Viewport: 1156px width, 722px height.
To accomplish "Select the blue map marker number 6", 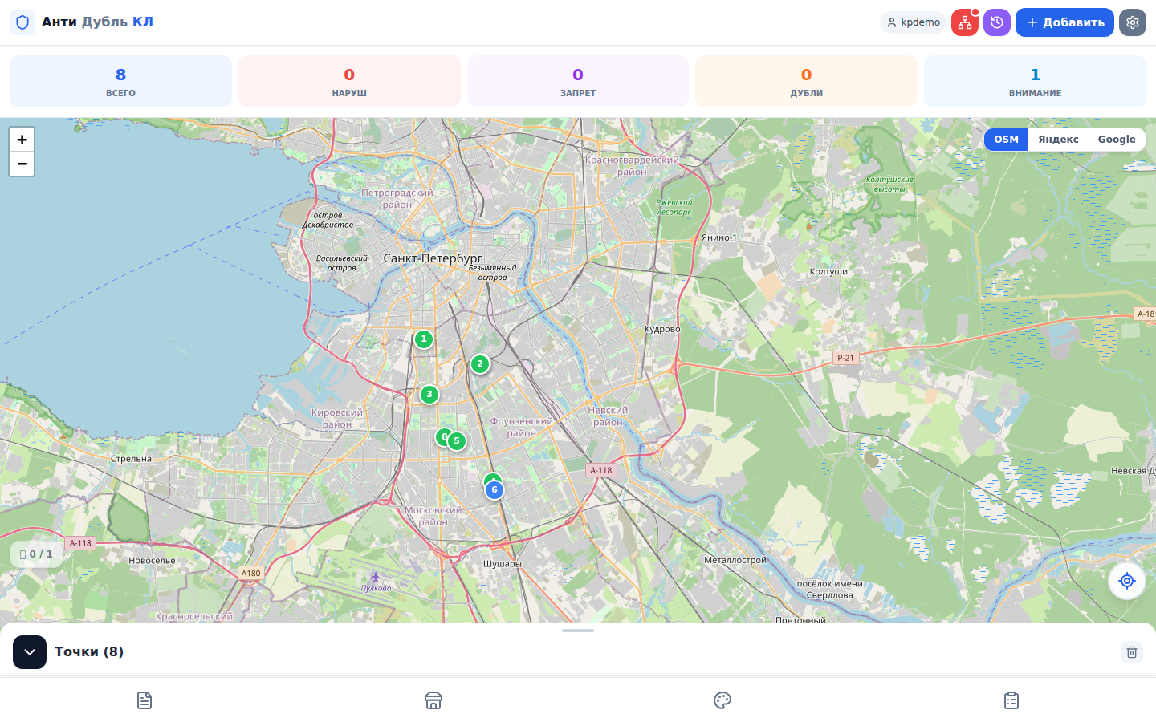I will (x=495, y=490).
